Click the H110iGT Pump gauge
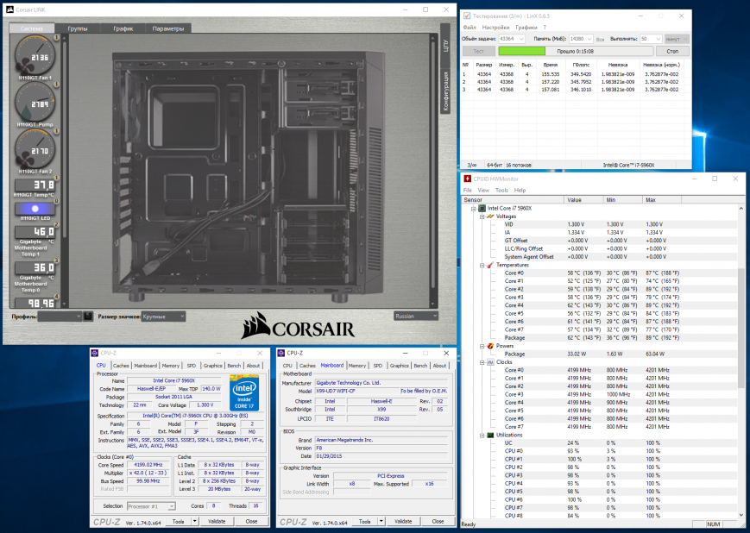The width and height of the screenshot is (750, 533). pos(35,103)
